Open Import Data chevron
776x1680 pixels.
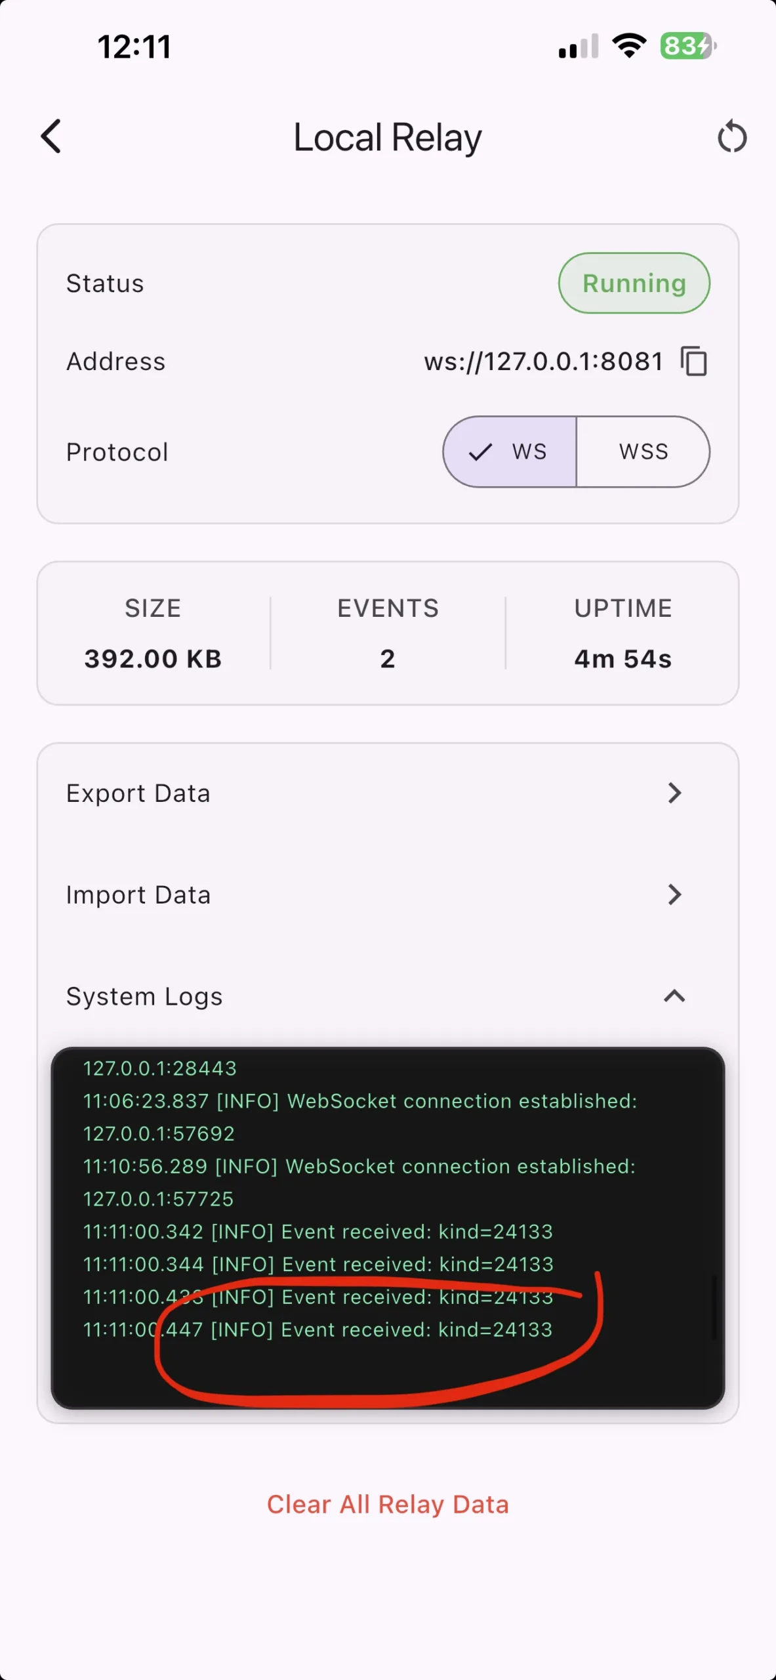point(674,894)
